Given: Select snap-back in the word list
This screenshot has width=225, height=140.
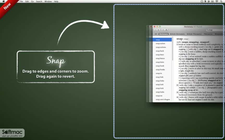Looking at the screenshot, I should (160, 51).
